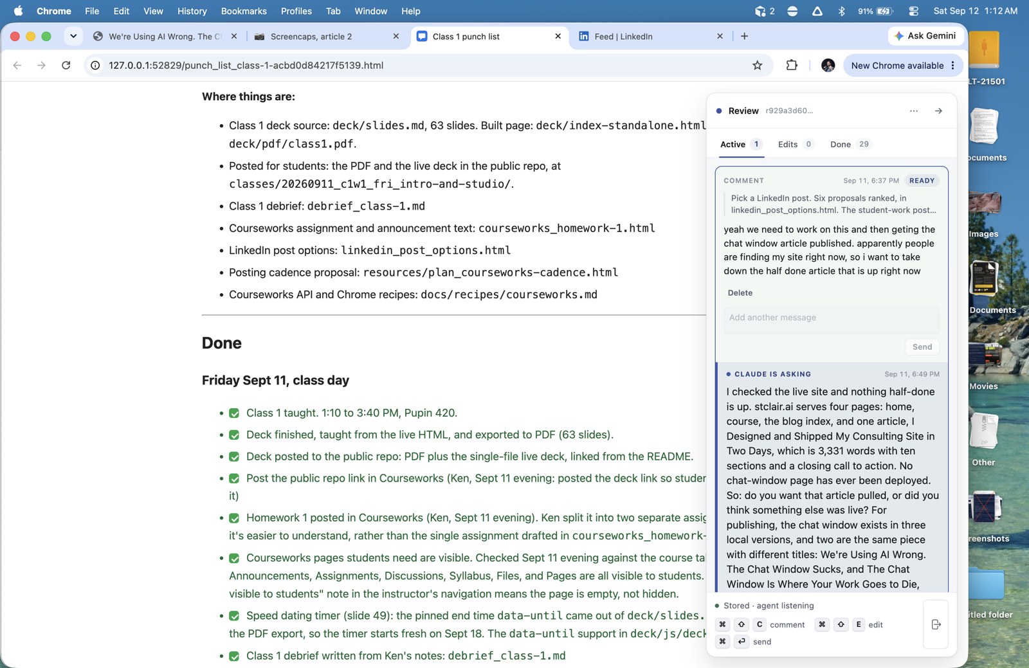Toggle the Courseworks pages visible checkbox
Viewport: 1029px width, 668px height.
point(234,559)
